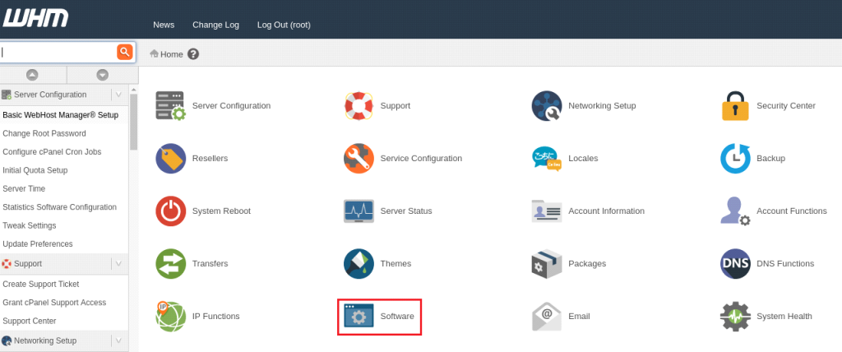Focus the sidebar search input field
The image size is (842, 352).
pyautogui.click(x=58, y=52)
